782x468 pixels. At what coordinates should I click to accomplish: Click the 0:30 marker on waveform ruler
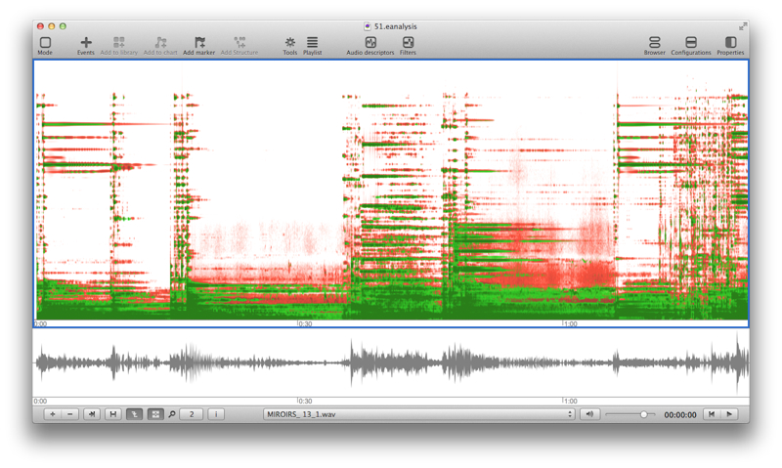(x=305, y=401)
